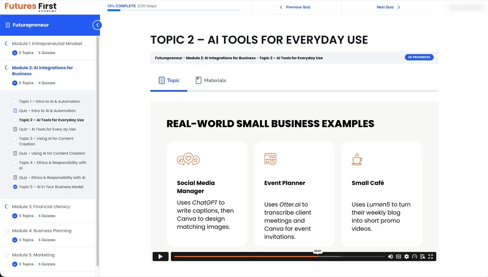The height and width of the screenshot is (277, 488).
Task: Open Quiz – Ethics & Responsibility with AI
Action: point(52,177)
